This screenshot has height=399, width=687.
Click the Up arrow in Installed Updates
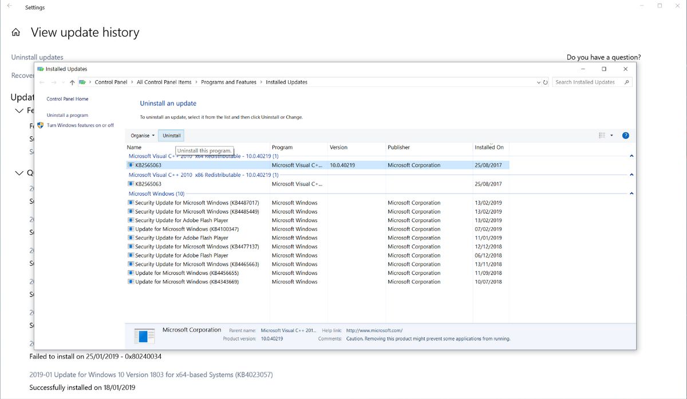[x=72, y=82]
